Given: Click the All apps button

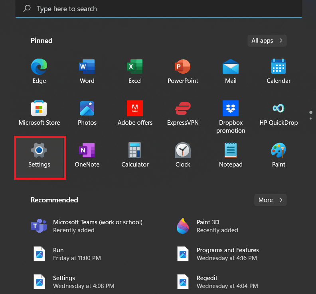Looking at the screenshot, I should coord(267,41).
